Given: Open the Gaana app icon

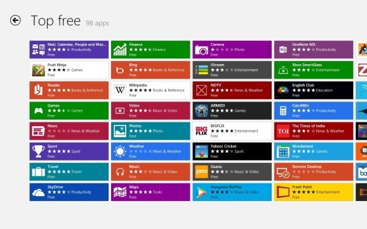Looking at the screenshot, I should click(x=201, y=172).
